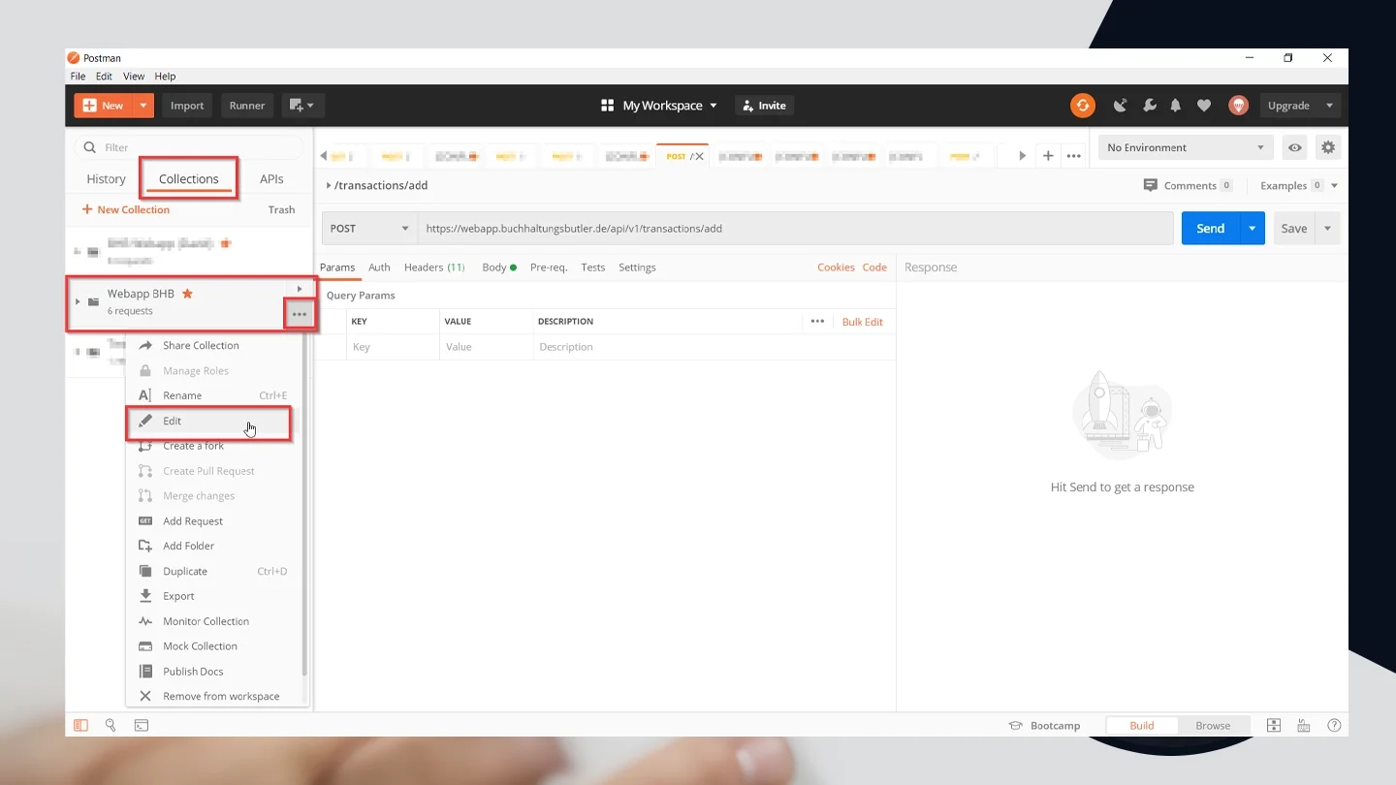Add a new request tab

point(1048,155)
